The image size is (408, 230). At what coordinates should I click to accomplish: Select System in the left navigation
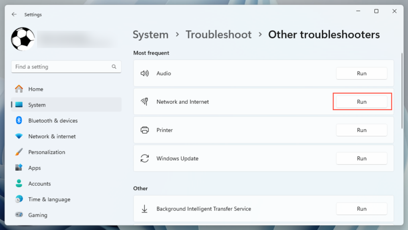[x=37, y=105]
